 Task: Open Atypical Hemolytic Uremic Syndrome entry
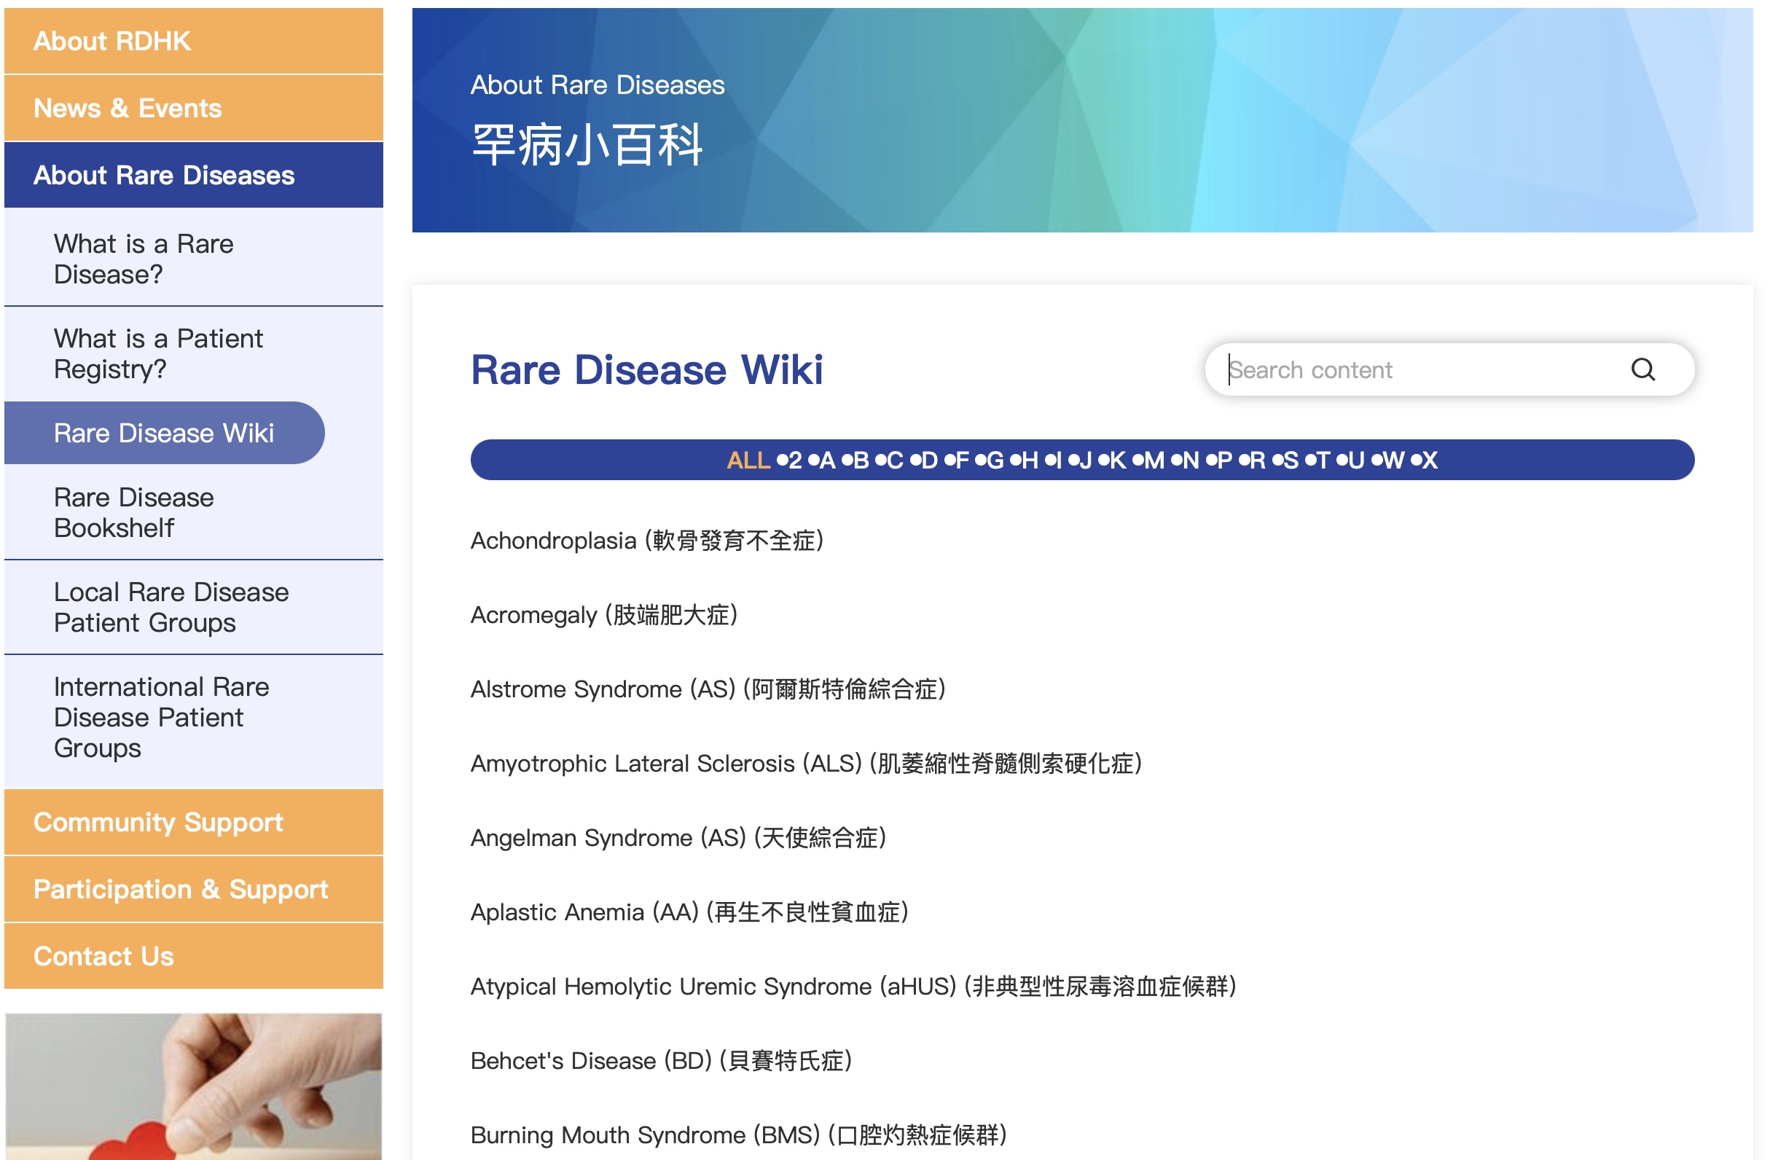pyautogui.click(x=853, y=986)
